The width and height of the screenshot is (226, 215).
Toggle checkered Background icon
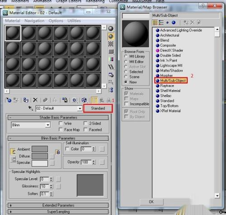[x=111, y=44]
